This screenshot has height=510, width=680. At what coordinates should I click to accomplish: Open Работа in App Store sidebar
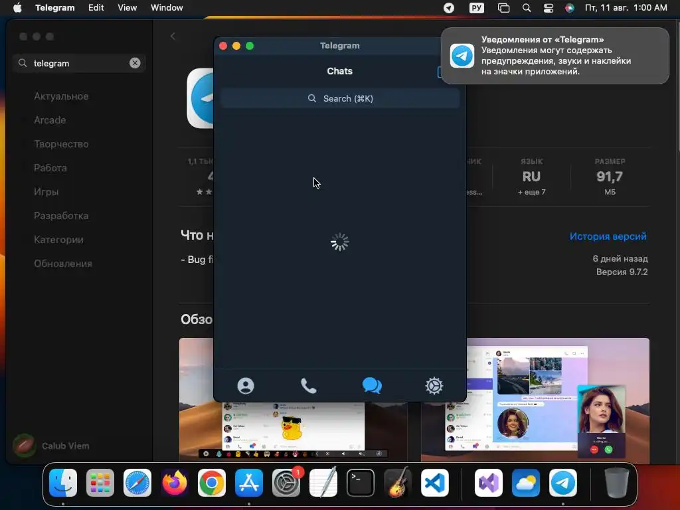(50, 168)
